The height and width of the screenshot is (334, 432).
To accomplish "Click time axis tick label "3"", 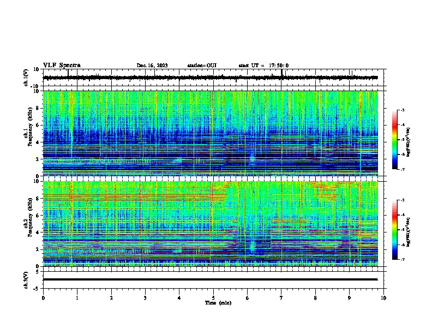I will [145, 298].
